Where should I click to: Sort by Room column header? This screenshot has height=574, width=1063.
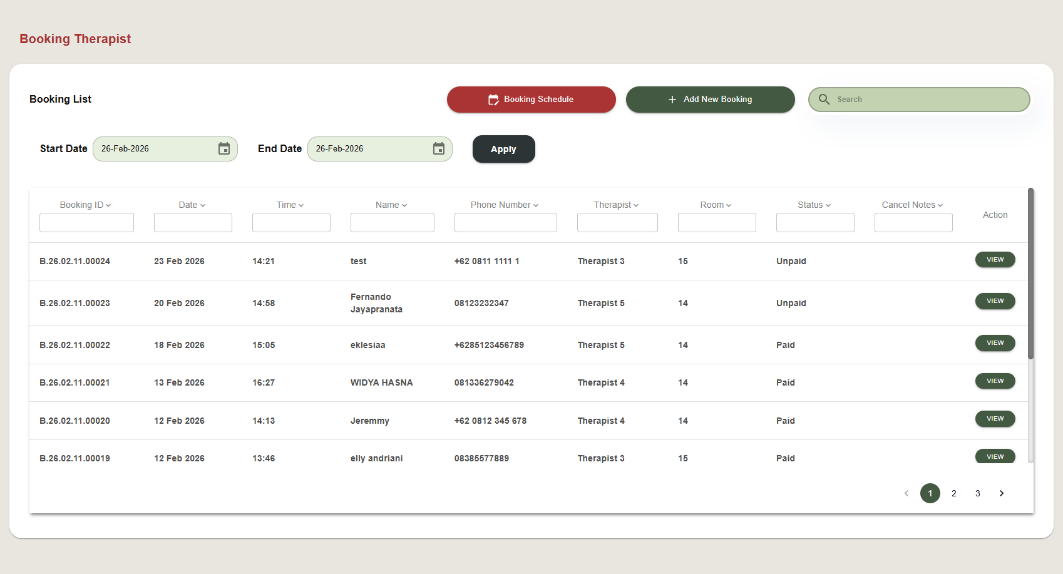click(716, 205)
